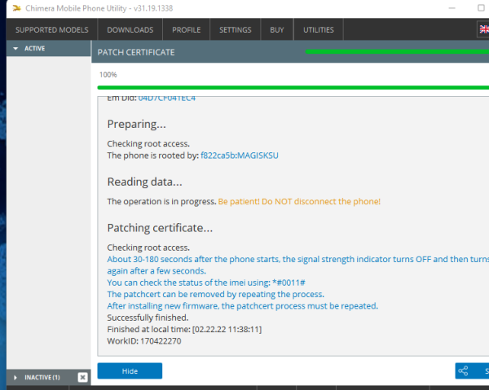Image resolution: width=489 pixels, height=390 pixels.
Task: Click the Patch Certificate title
Action: [136, 52]
